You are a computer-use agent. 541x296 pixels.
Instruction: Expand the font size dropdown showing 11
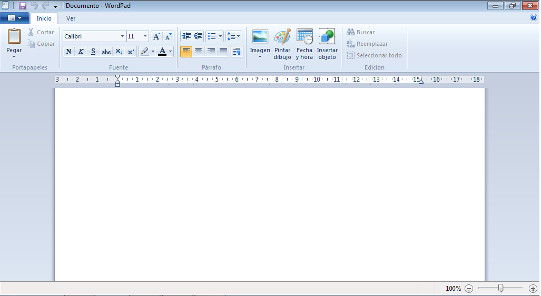[x=145, y=36]
